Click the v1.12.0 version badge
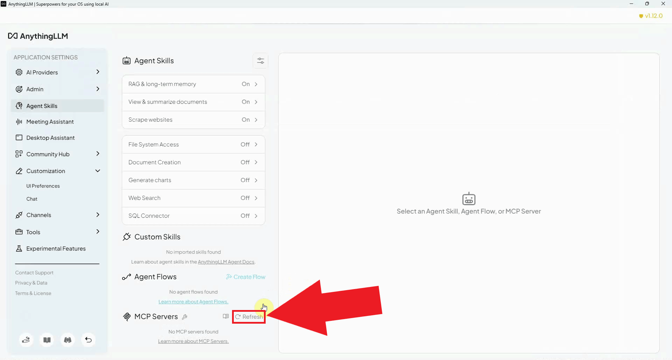 coord(651,16)
